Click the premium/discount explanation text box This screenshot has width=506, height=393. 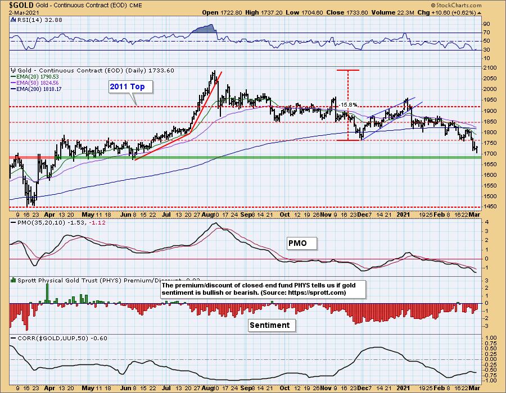pyautogui.click(x=263, y=289)
